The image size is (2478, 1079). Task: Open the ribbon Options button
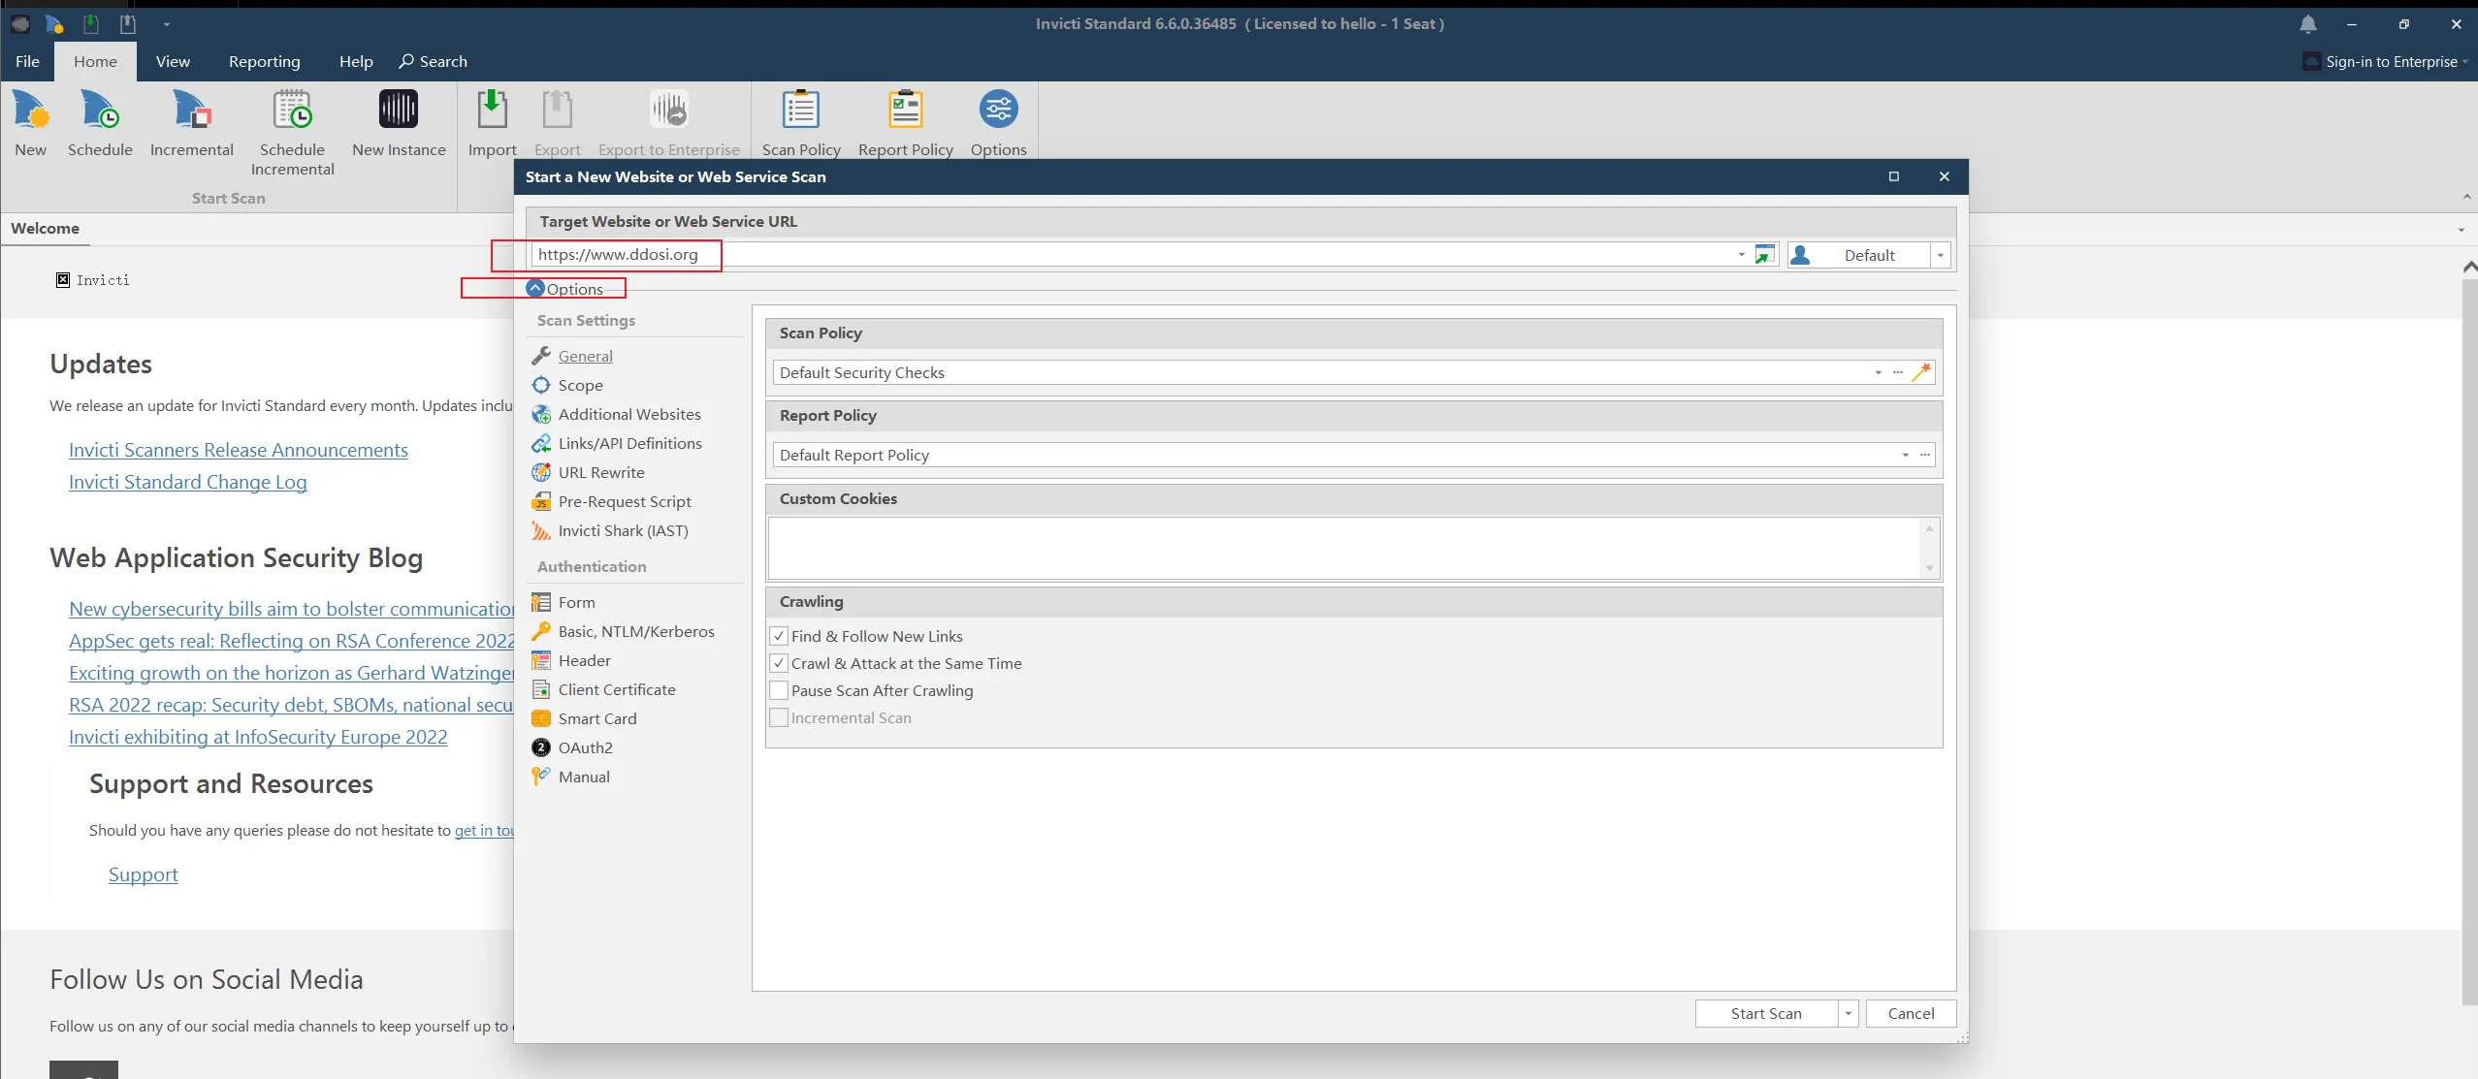998,123
